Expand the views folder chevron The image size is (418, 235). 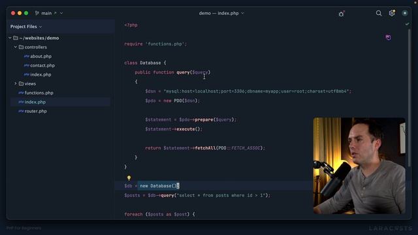pyautogui.click(x=16, y=84)
